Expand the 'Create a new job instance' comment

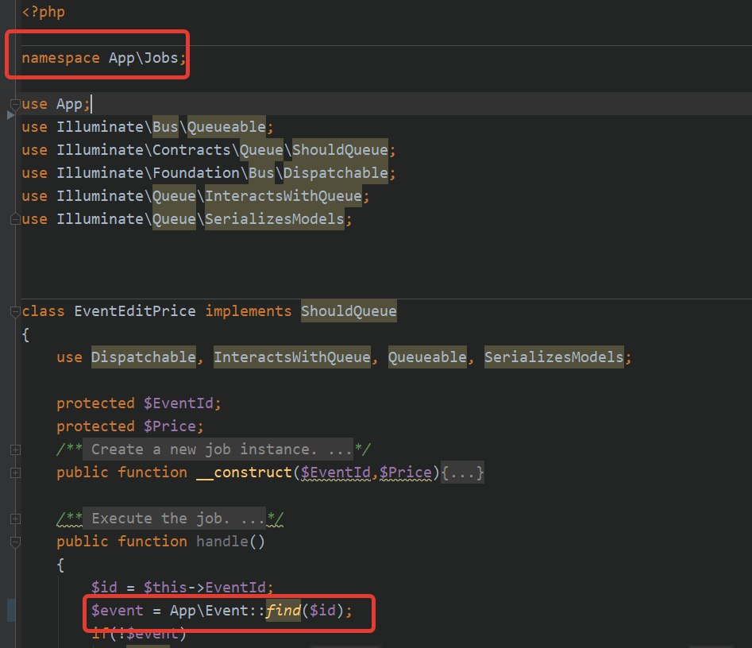pos(15,450)
